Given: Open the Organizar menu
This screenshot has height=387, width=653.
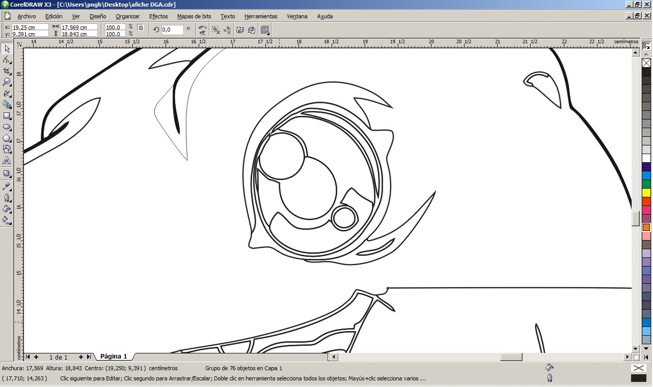Looking at the screenshot, I should pos(127,16).
